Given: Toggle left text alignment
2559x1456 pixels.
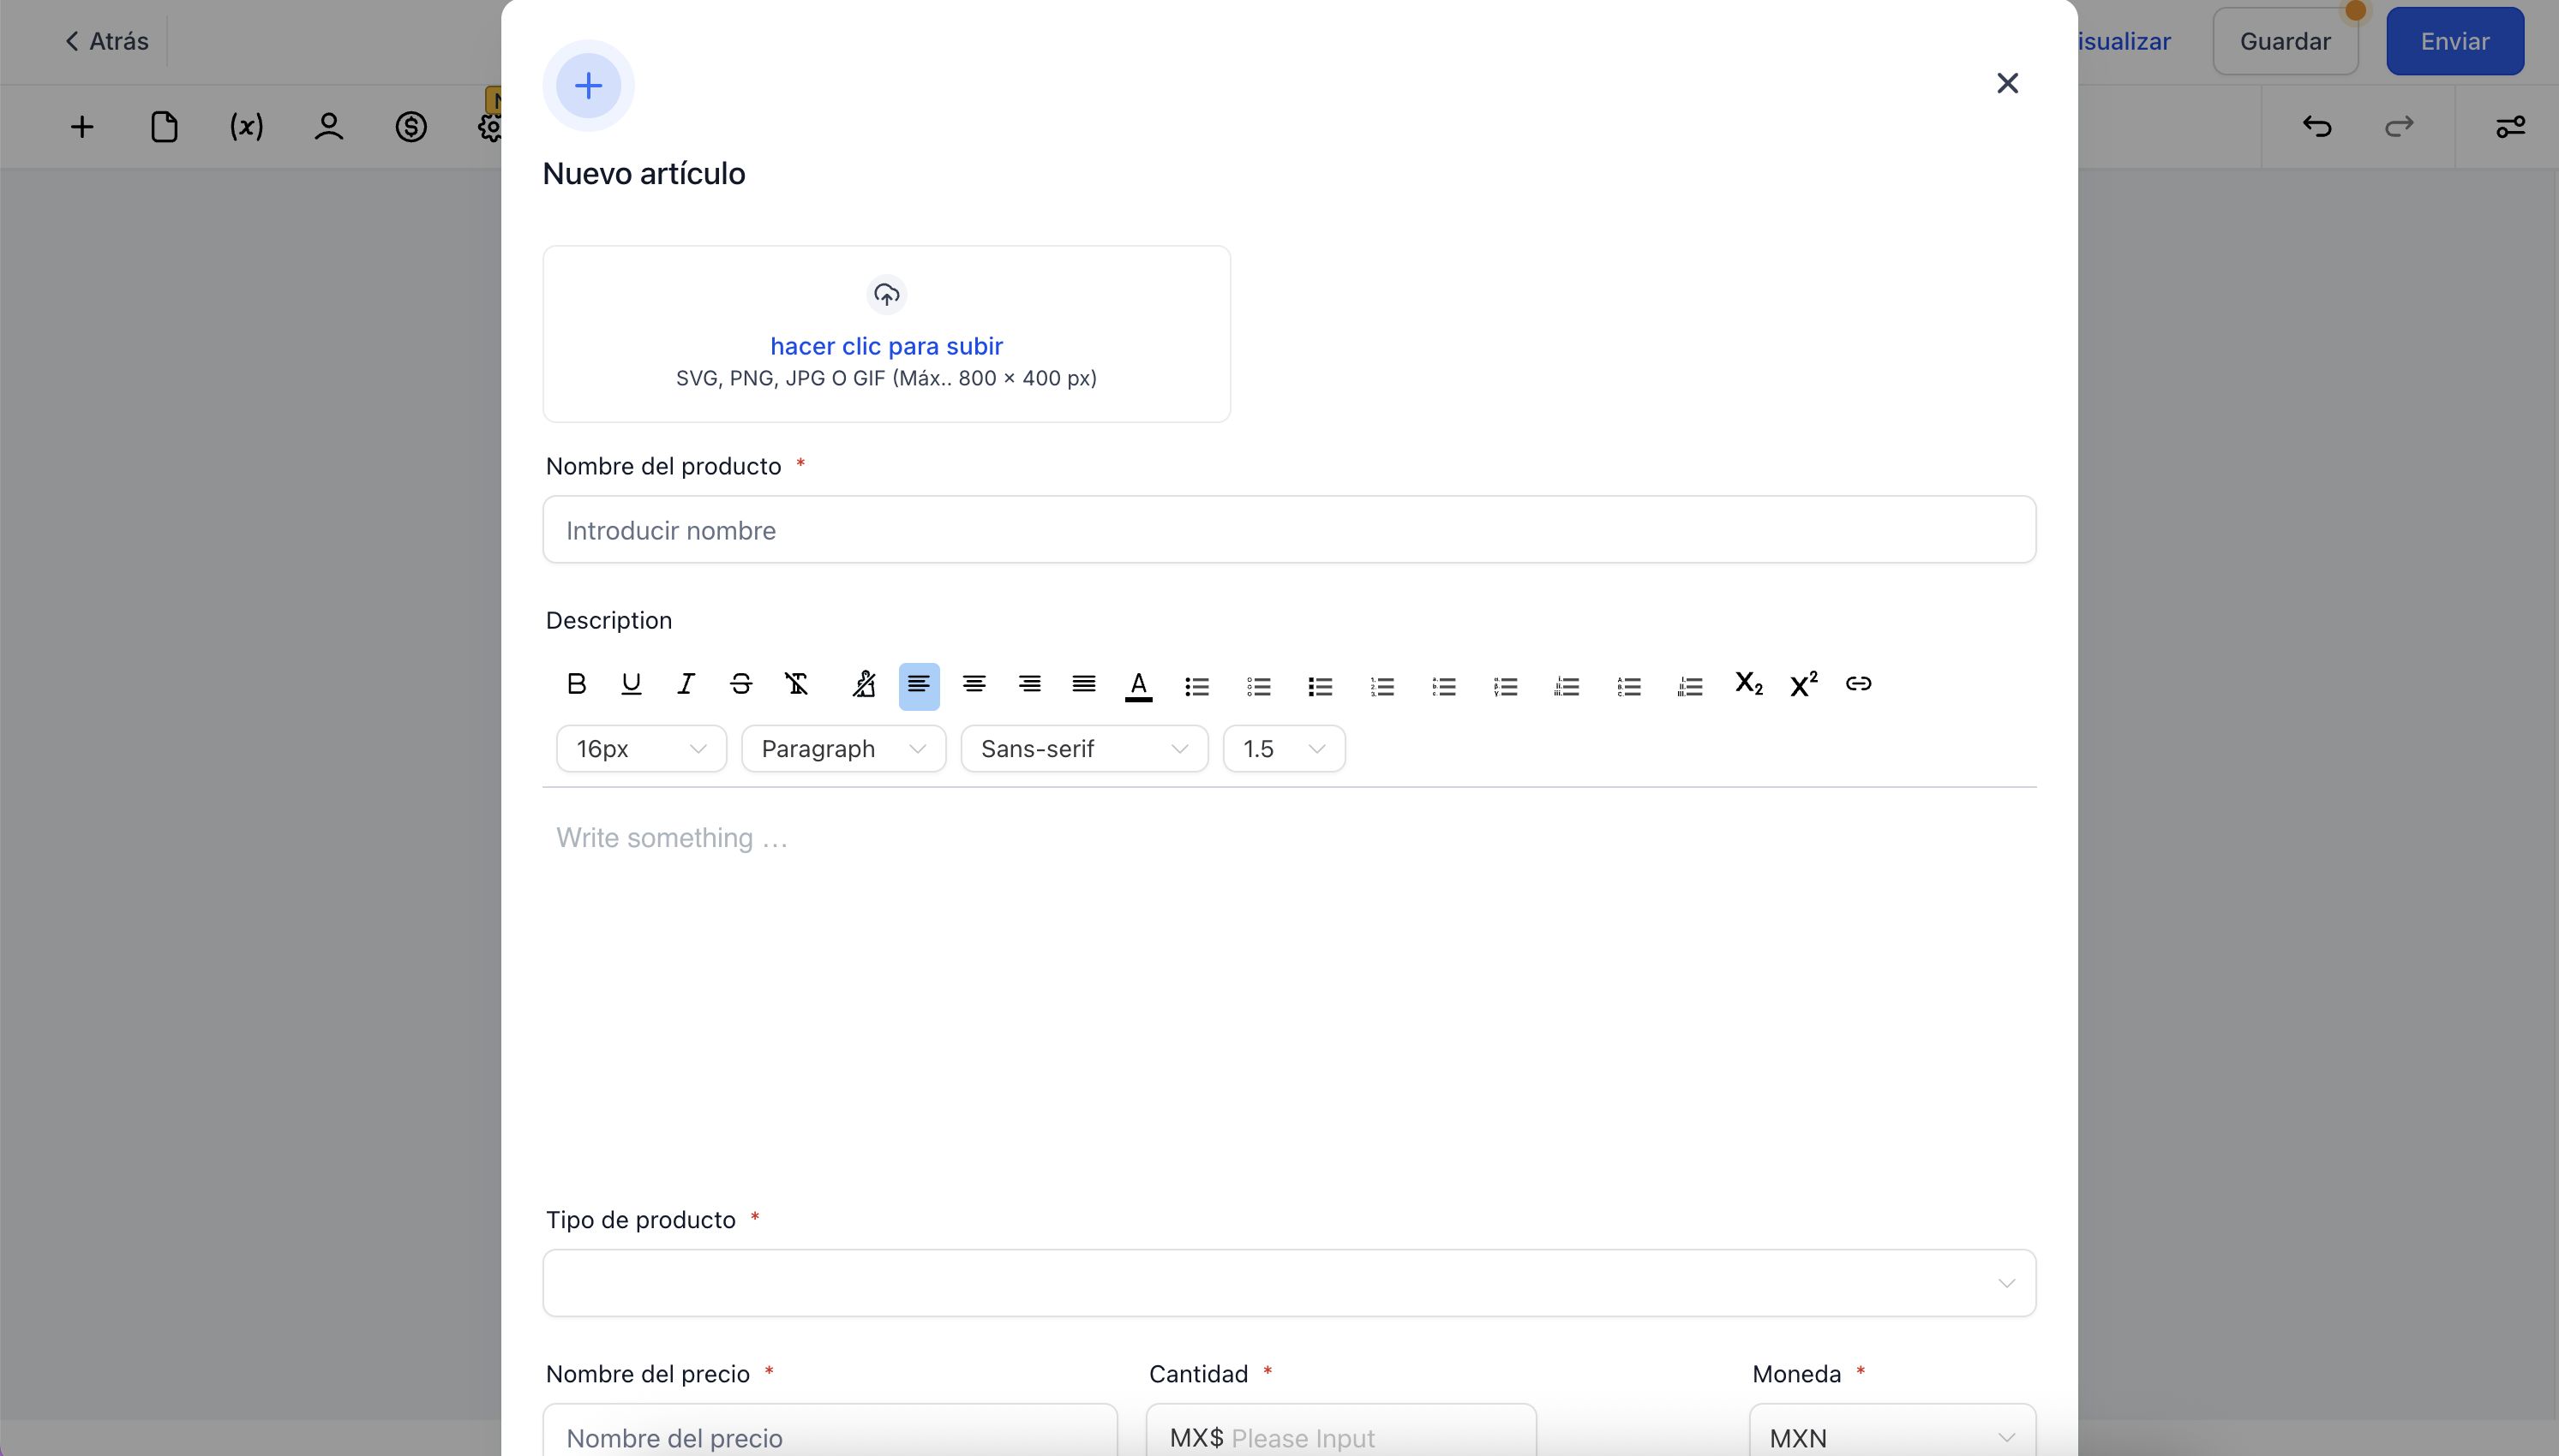Looking at the screenshot, I should [919, 686].
